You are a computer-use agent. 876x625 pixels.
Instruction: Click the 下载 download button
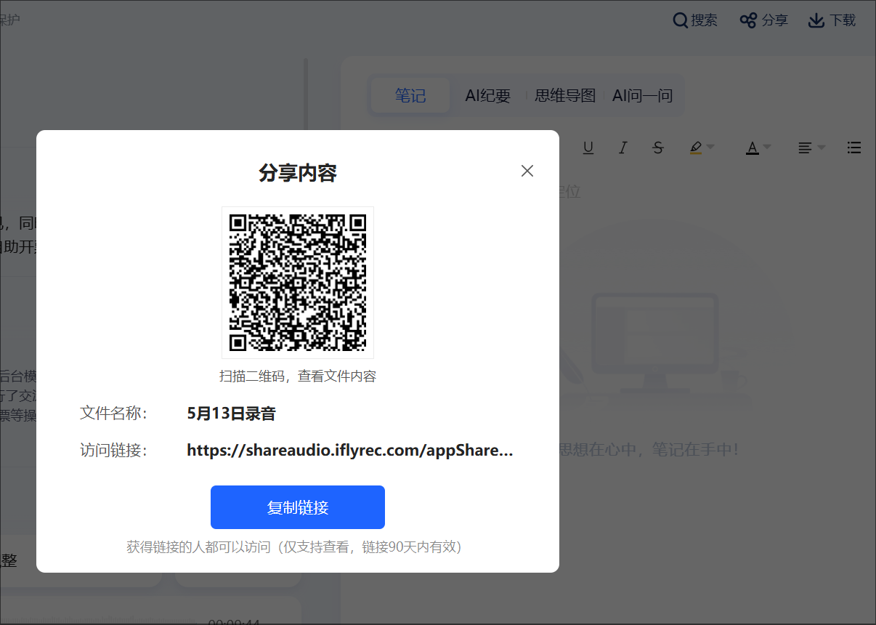pos(832,20)
